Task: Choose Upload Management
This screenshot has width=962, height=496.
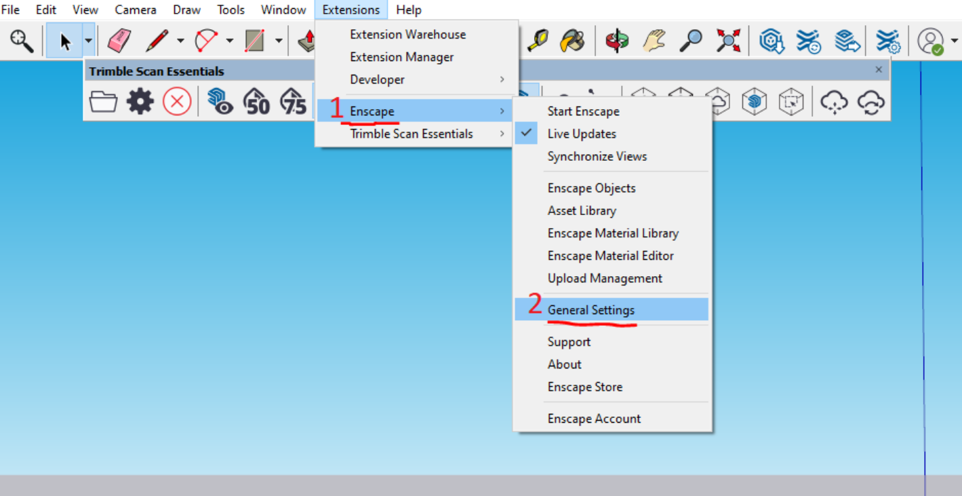Action: (610, 278)
